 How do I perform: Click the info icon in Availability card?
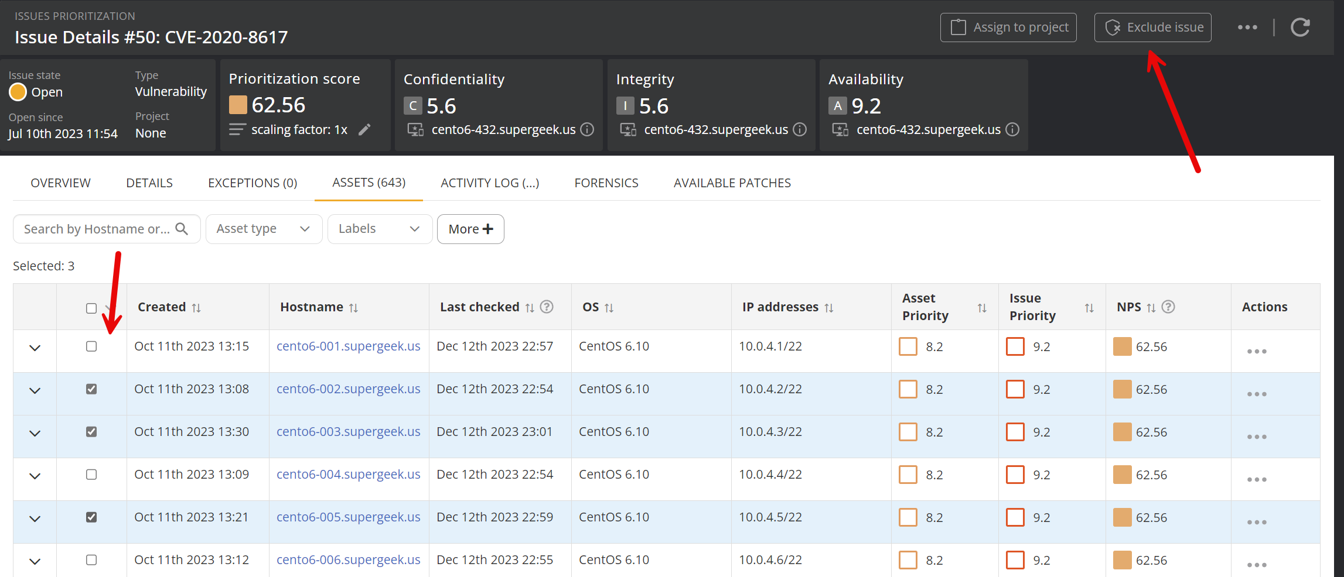pyautogui.click(x=1012, y=129)
